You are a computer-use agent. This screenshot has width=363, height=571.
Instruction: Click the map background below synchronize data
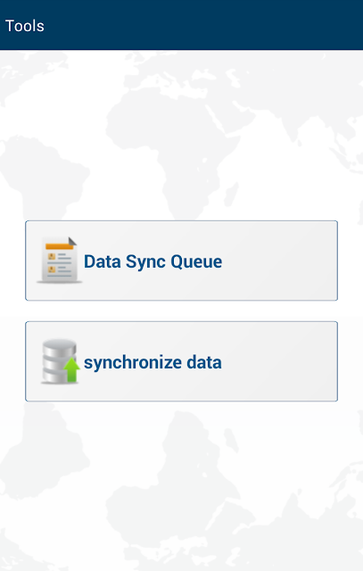pos(181,486)
